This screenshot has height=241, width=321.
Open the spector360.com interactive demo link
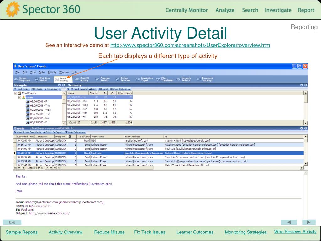coord(190,45)
